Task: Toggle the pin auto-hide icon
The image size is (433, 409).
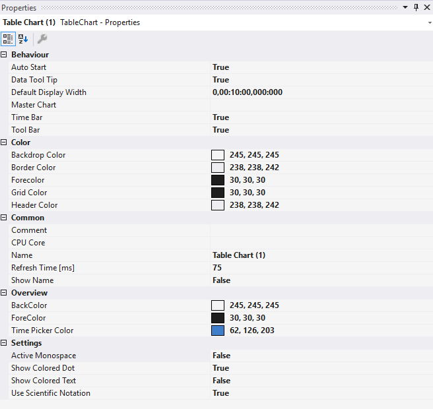Action: 416,7
